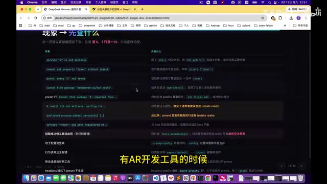Click the 改了配置没生效 row
This screenshot has width=327, height=184.
[162, 143]
